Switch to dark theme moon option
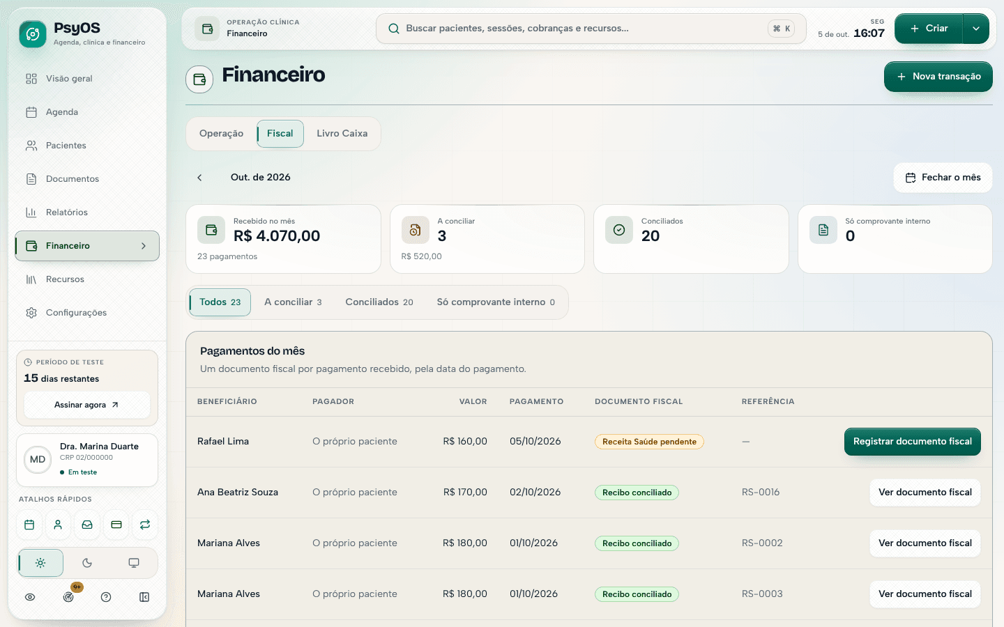This screenshot has width=1004, height=627. [87, 563]
